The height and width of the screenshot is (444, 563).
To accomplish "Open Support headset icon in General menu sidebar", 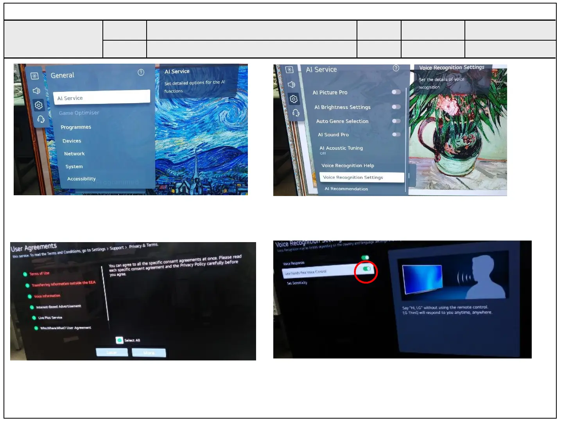I will point(41,119).
